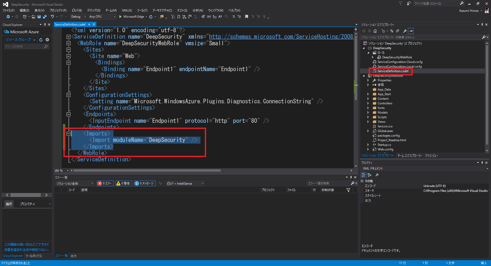Open the resource group selector dropdown in Cloud Explorer
This screenshot has width=491, height=266.
pos(20,40)
